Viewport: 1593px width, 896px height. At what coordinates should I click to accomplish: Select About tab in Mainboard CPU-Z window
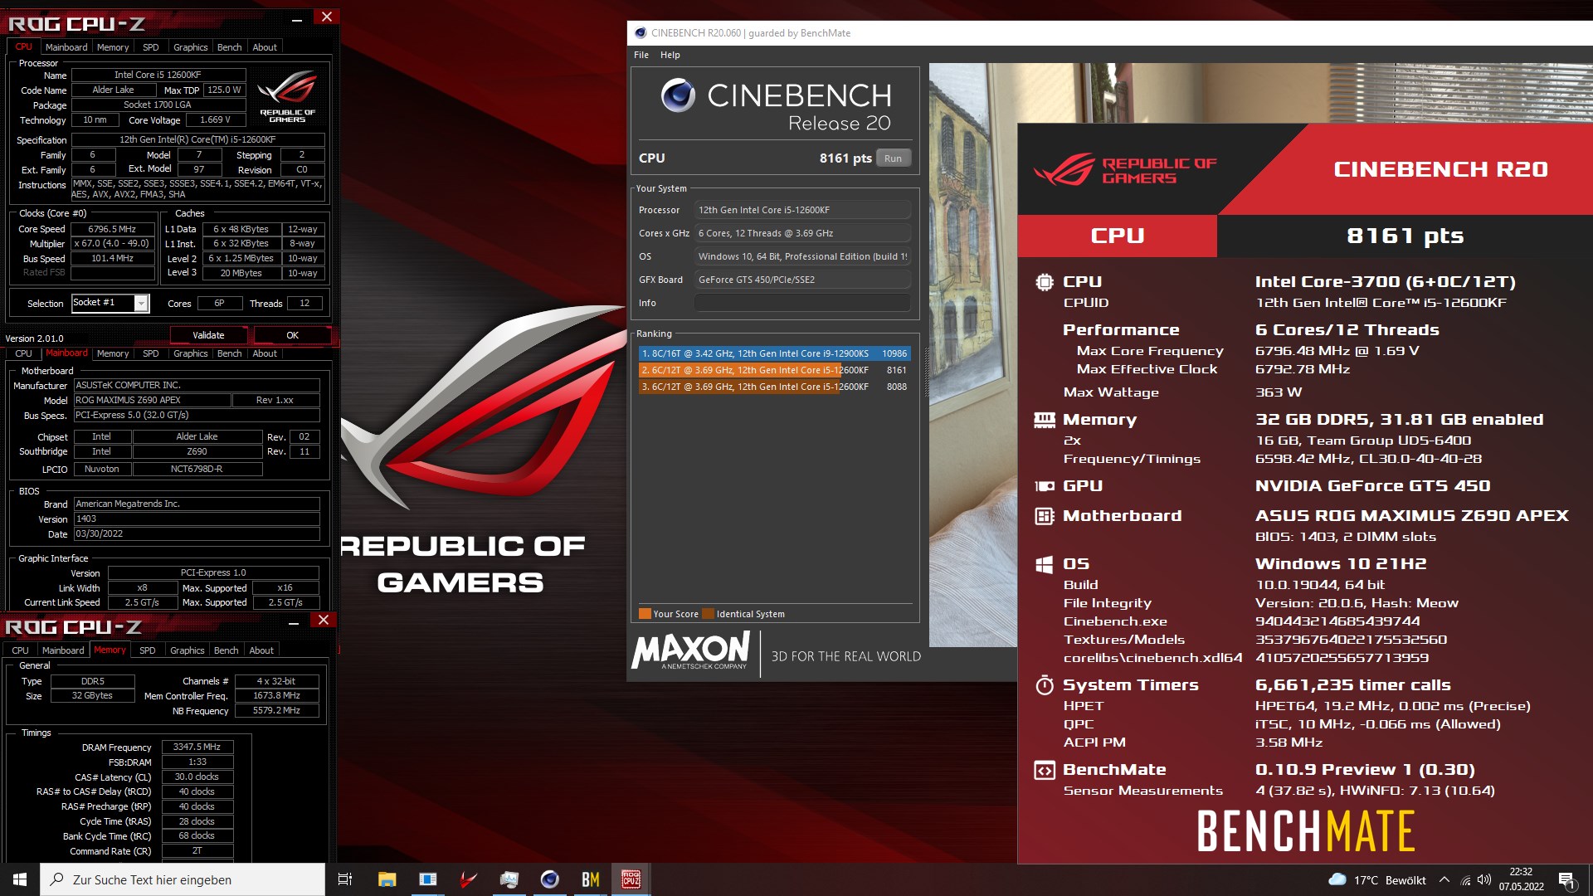265,353
